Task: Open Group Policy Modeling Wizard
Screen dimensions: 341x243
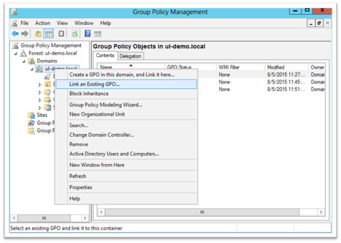Action: pyautogui.click(x=105, y=105)
